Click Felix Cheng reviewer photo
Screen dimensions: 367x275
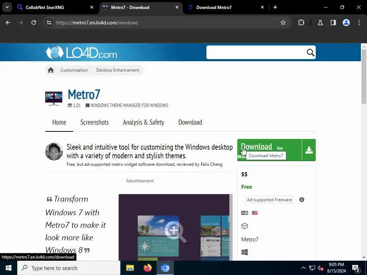tap(54, 151)
